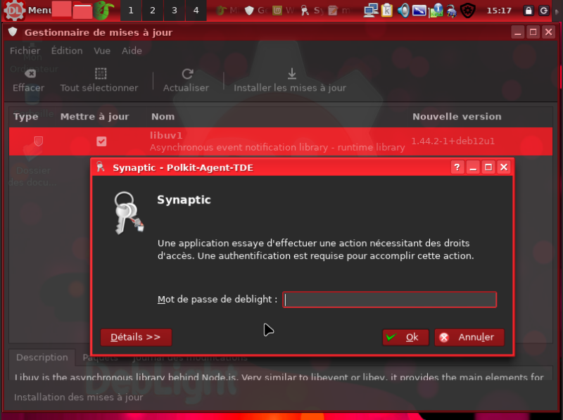Refresh the list with the Actualiser icon

(186, 74)
